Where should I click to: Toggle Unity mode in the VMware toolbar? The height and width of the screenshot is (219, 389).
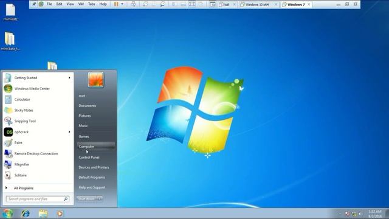[201, 4]
